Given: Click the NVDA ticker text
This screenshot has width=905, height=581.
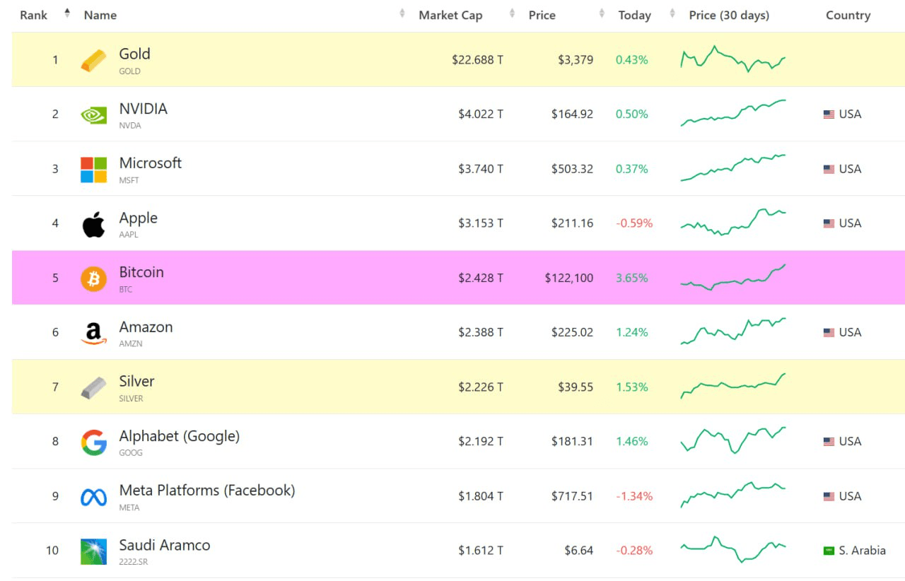Looking at the screenshot, I should [130, 125].
